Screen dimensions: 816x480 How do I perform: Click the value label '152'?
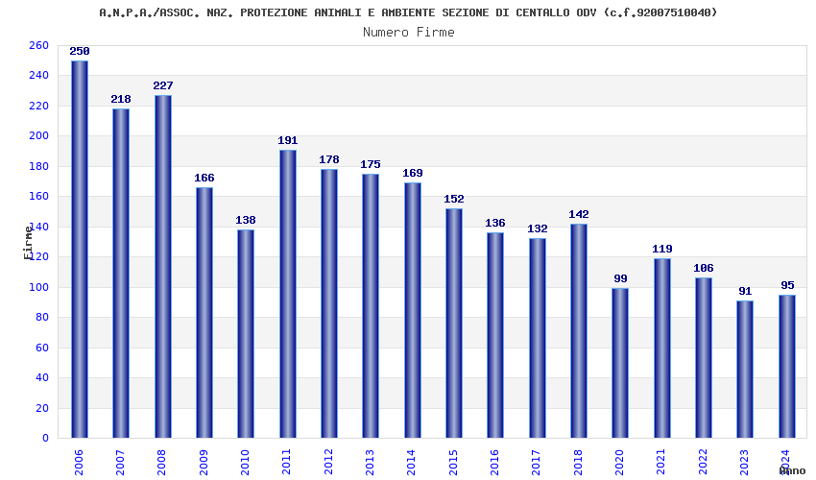pos(454,199)
